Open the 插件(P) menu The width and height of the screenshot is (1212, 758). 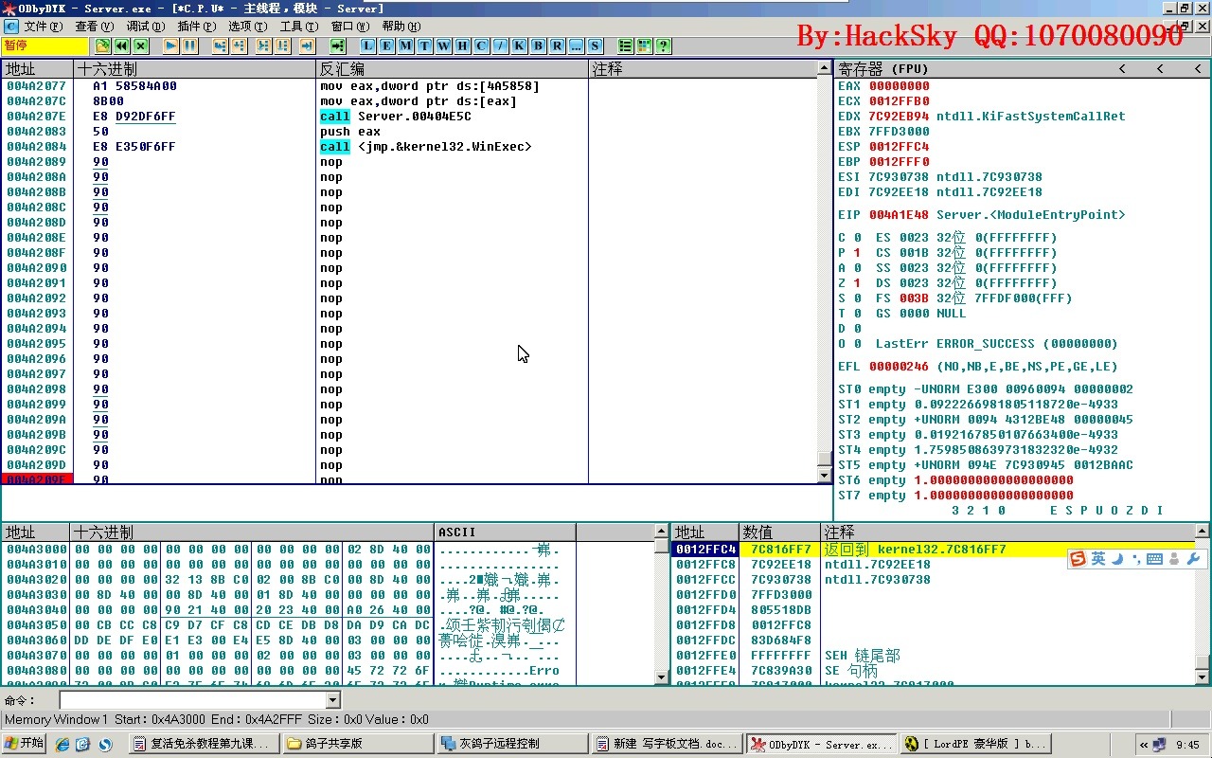coord(196,27)
